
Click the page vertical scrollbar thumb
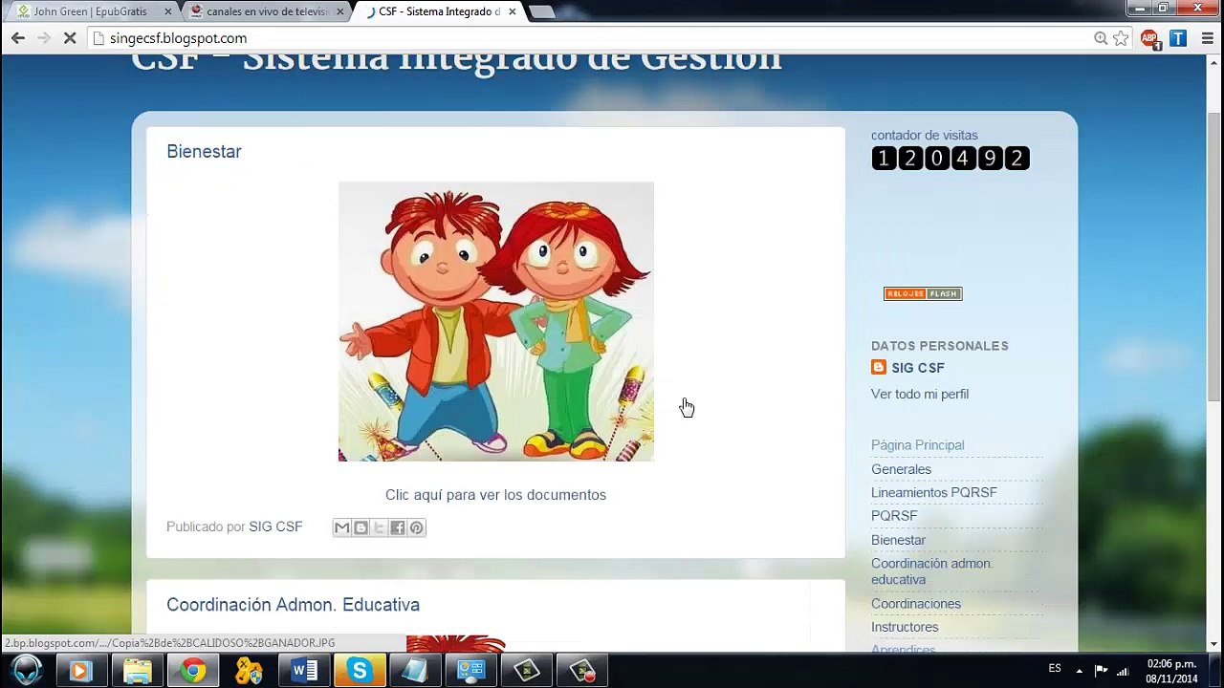1214,256
